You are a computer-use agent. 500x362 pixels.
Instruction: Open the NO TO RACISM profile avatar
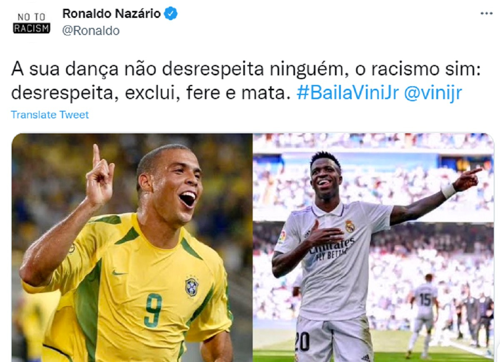pos(32,23)
